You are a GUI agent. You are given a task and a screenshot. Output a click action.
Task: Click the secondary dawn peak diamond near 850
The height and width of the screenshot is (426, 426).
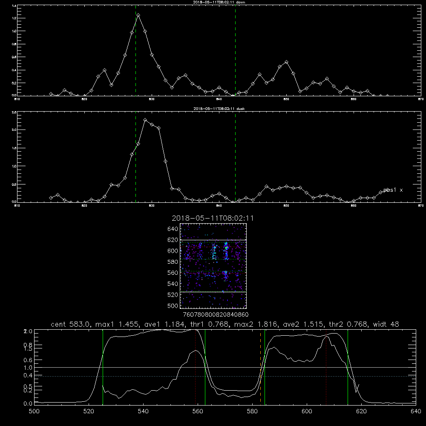(286, 62)
